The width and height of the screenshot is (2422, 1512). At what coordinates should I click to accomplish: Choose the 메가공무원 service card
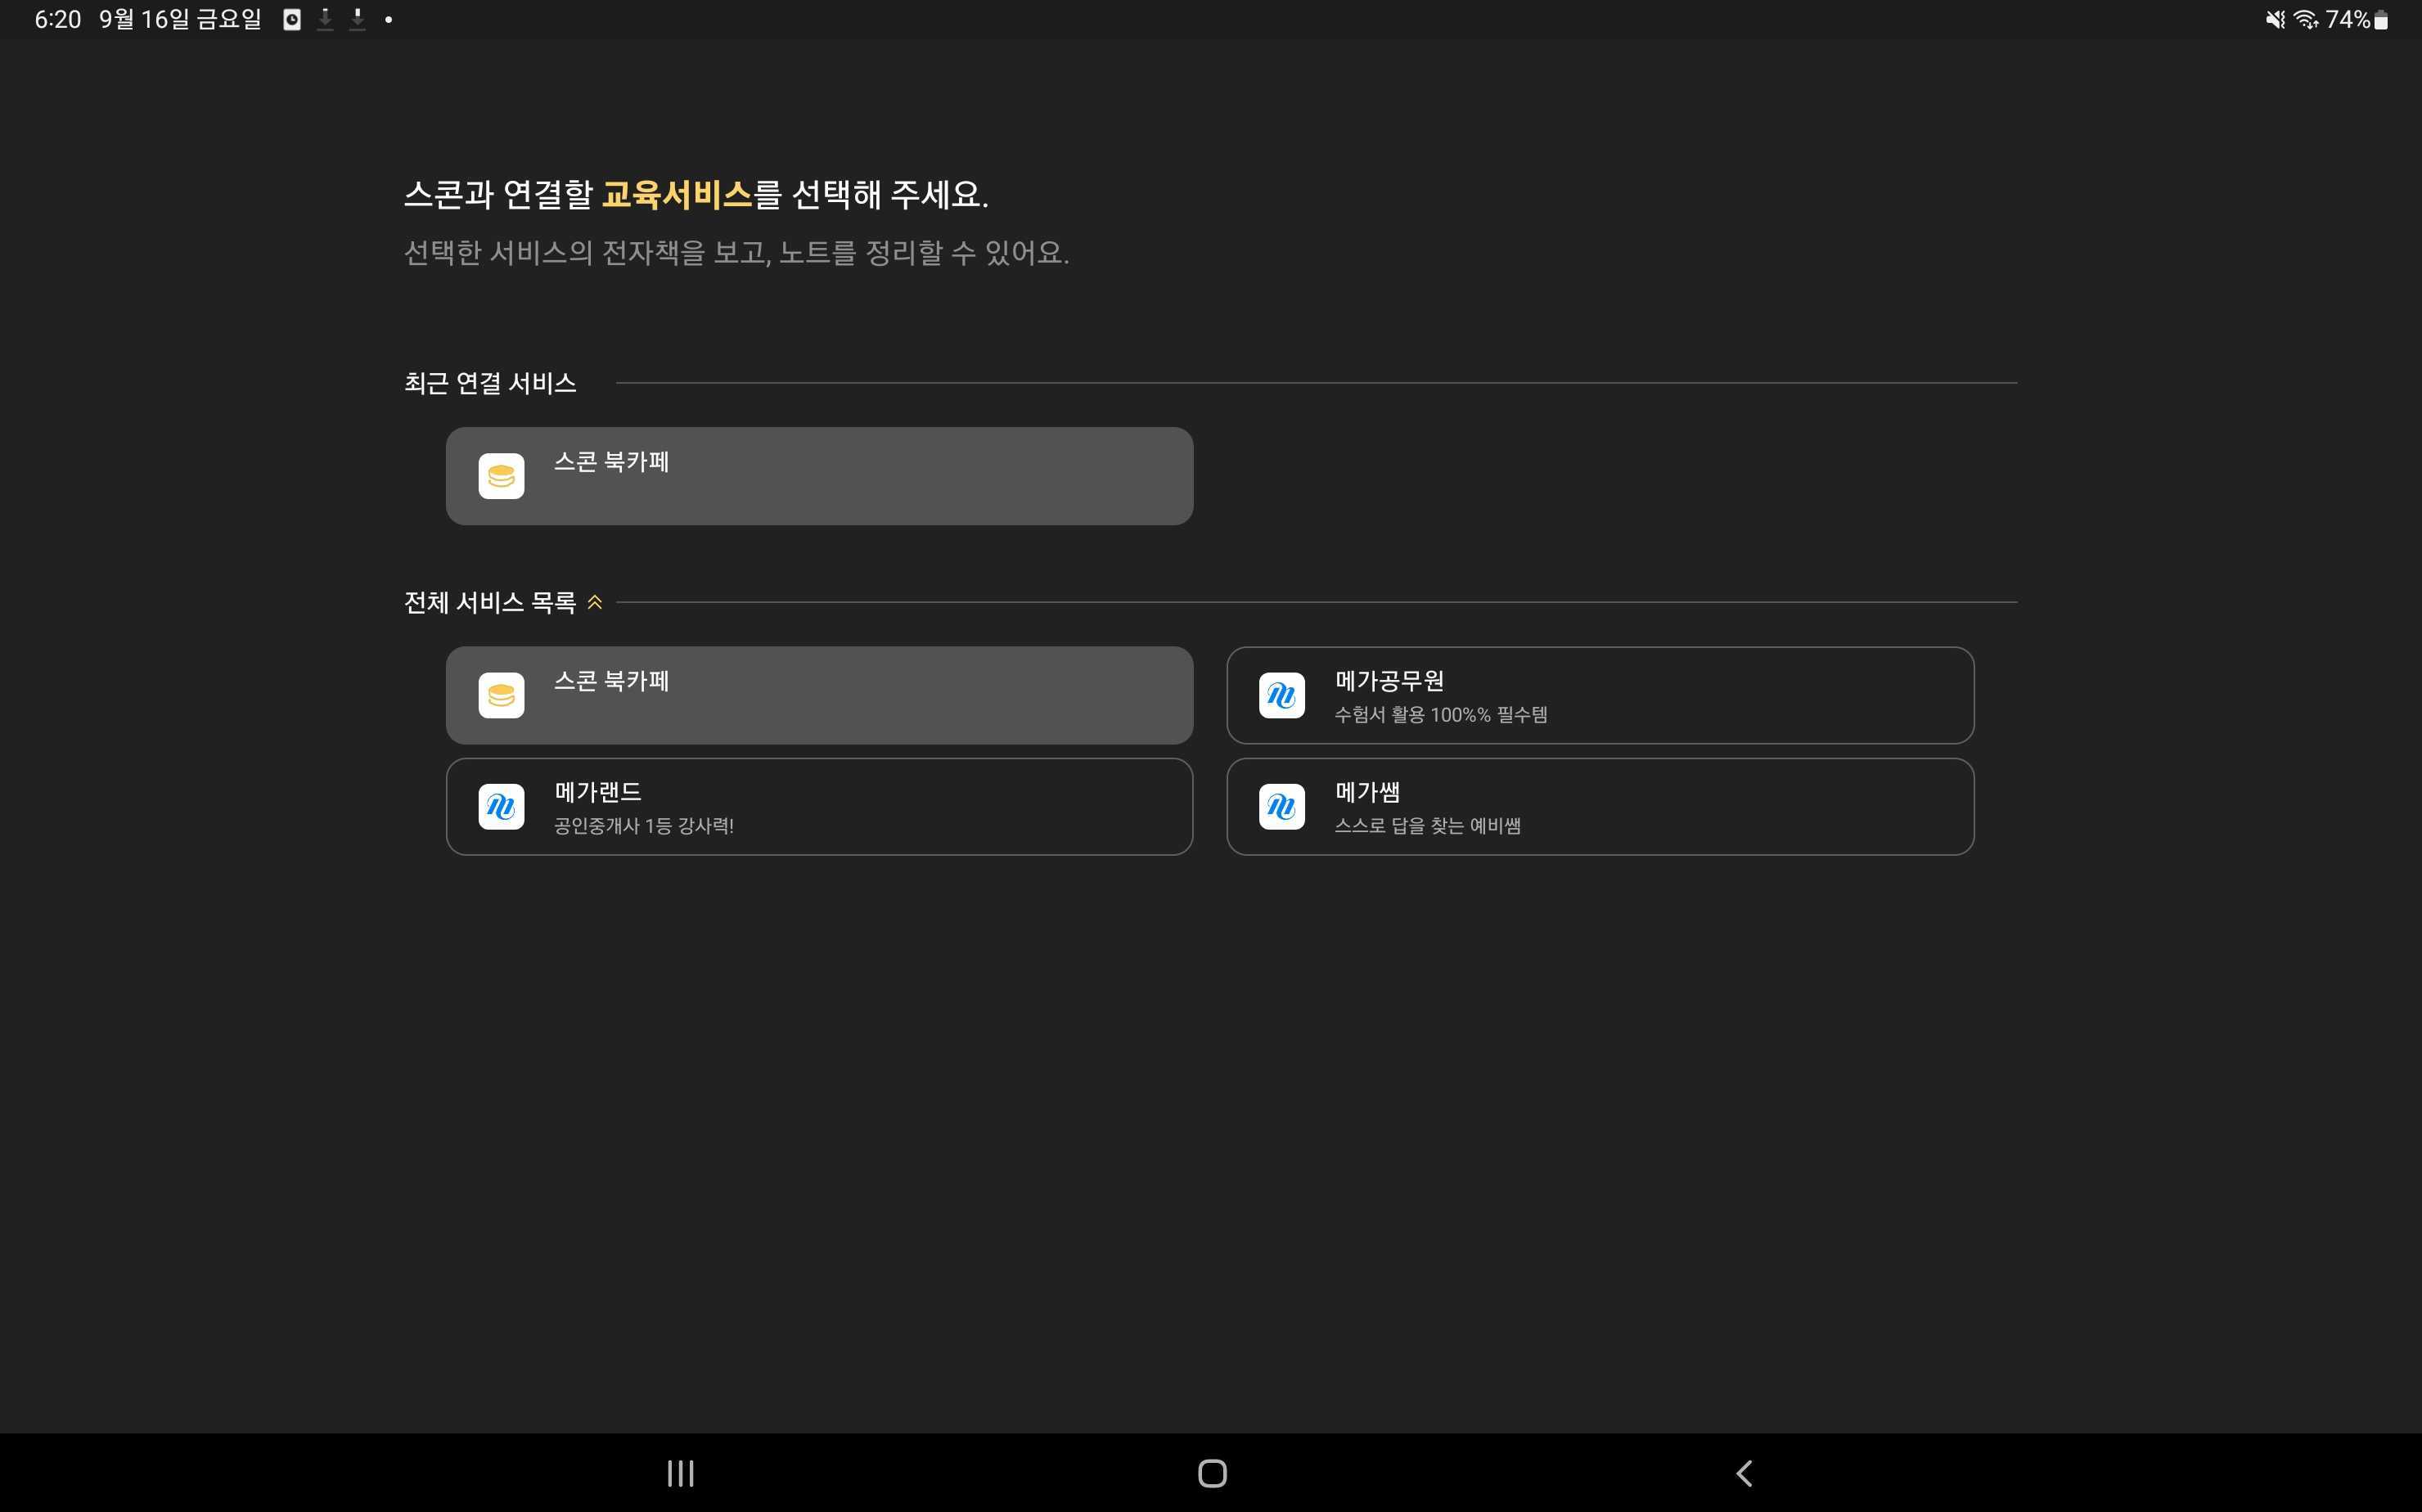1600,695
